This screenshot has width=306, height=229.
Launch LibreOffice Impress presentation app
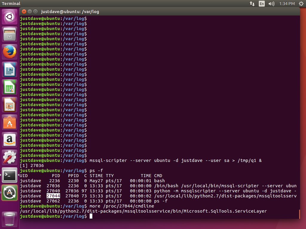pos(10,105)
